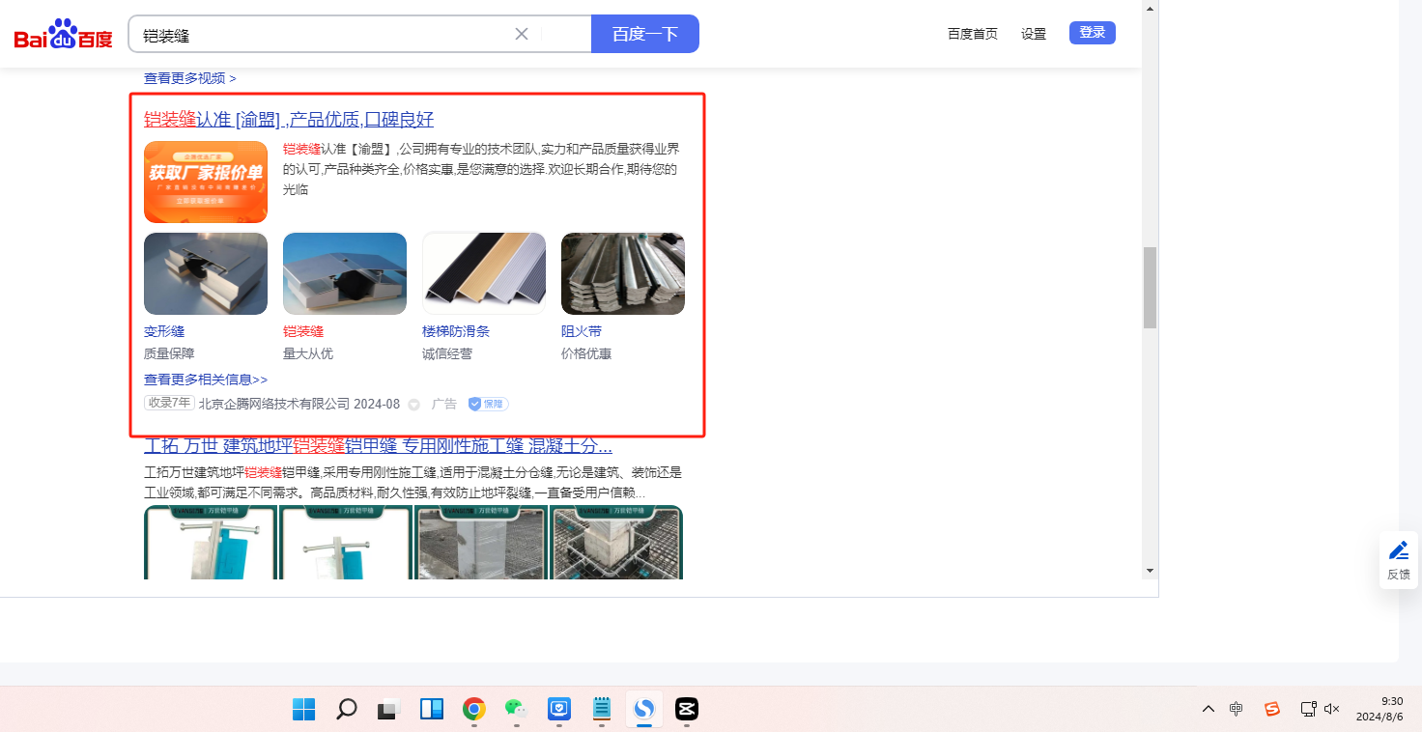
Task: Click the 登录 login button
Action: click(1092, 33)
